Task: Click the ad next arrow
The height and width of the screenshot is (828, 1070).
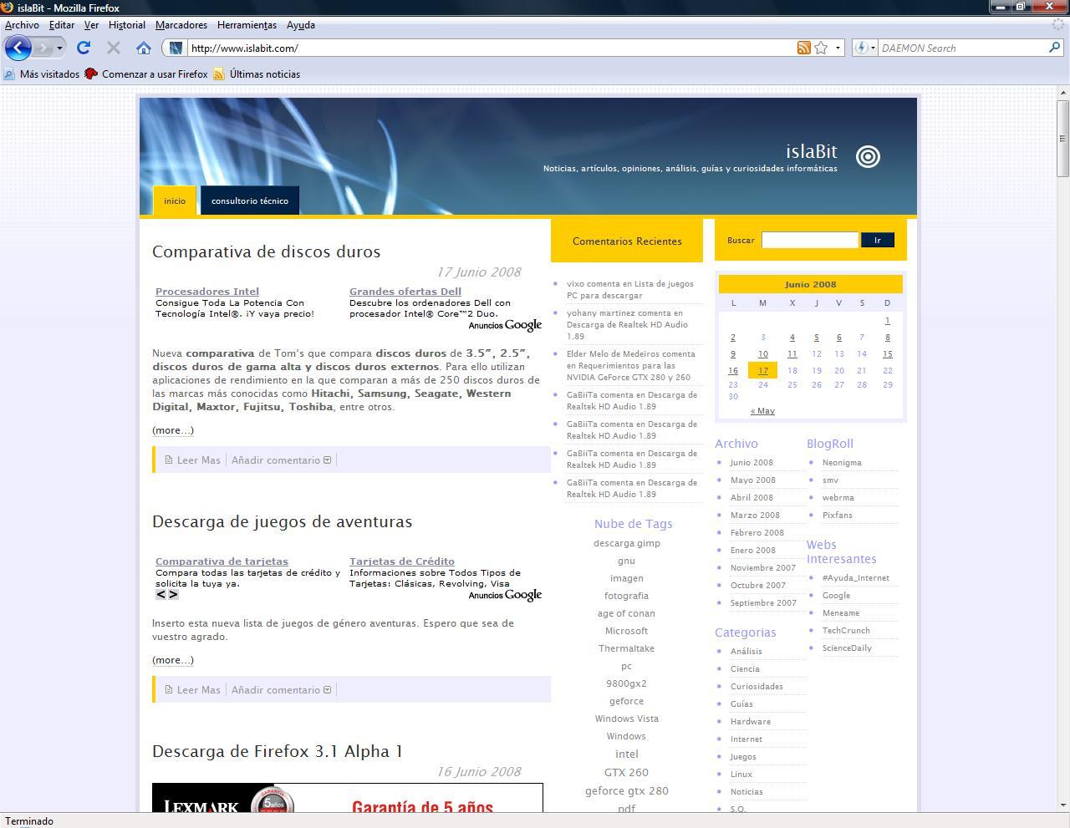Action: tap(173, 595)
